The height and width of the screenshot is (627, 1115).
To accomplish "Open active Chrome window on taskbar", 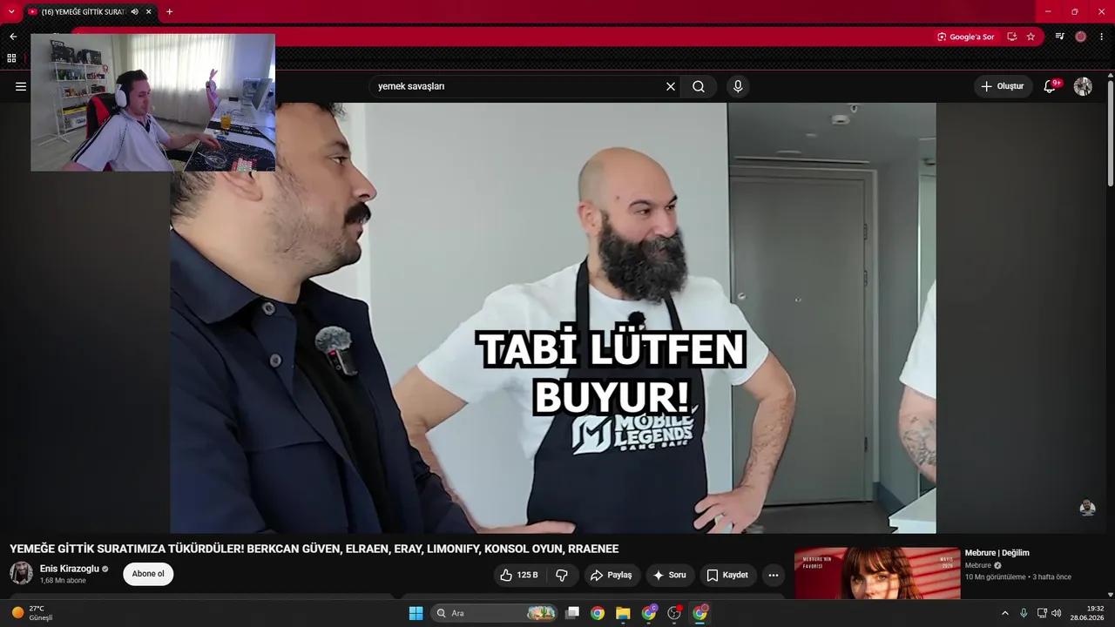I will click(x=700, y=613).
